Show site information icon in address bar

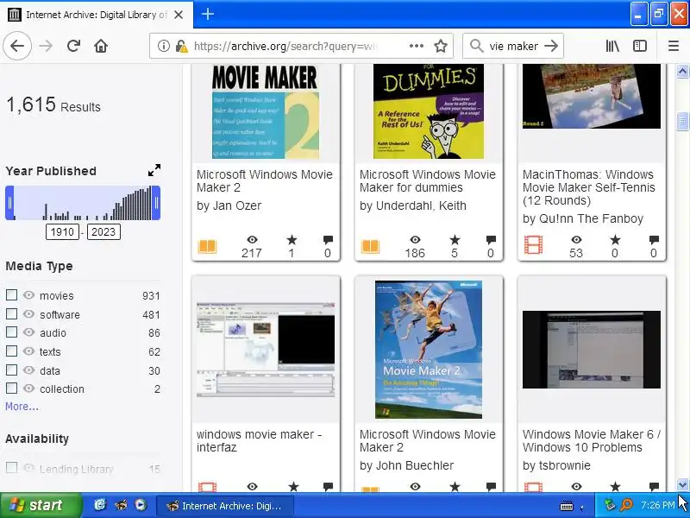coord(163,46)
